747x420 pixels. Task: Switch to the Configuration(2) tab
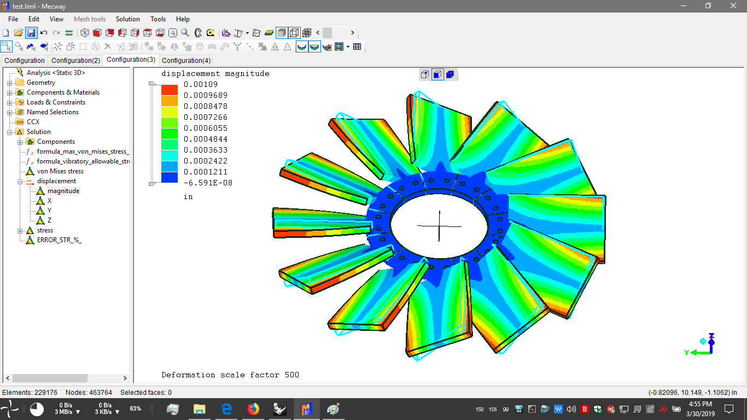click(75, 61)
